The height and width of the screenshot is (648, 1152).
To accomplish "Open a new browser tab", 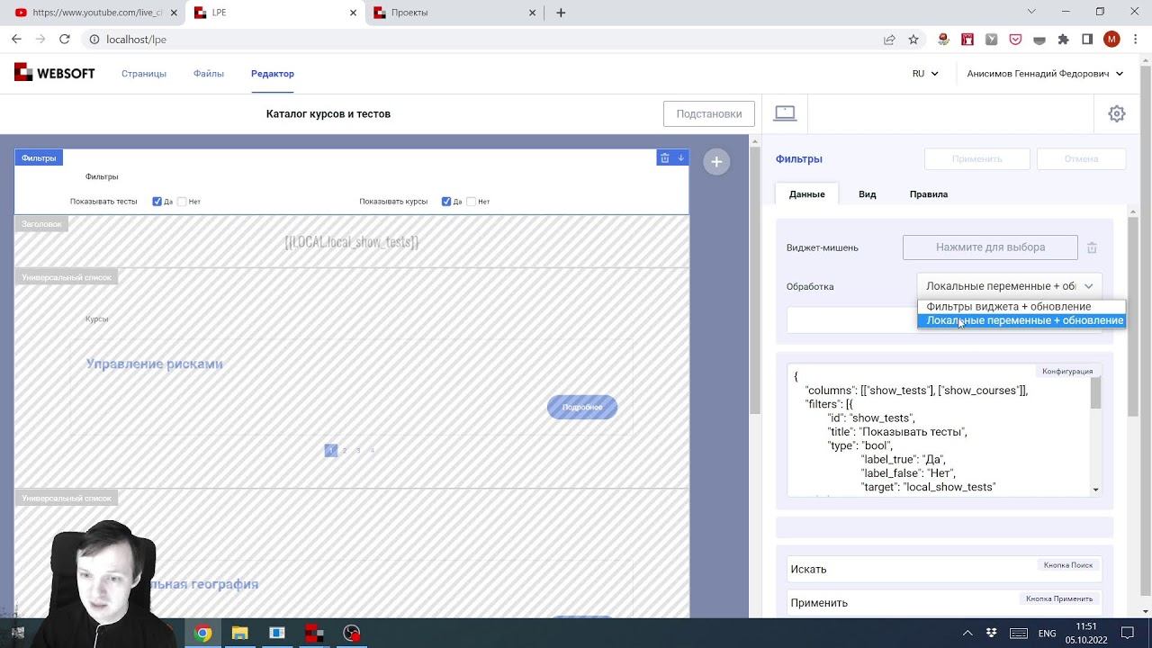I will (561, 13).
